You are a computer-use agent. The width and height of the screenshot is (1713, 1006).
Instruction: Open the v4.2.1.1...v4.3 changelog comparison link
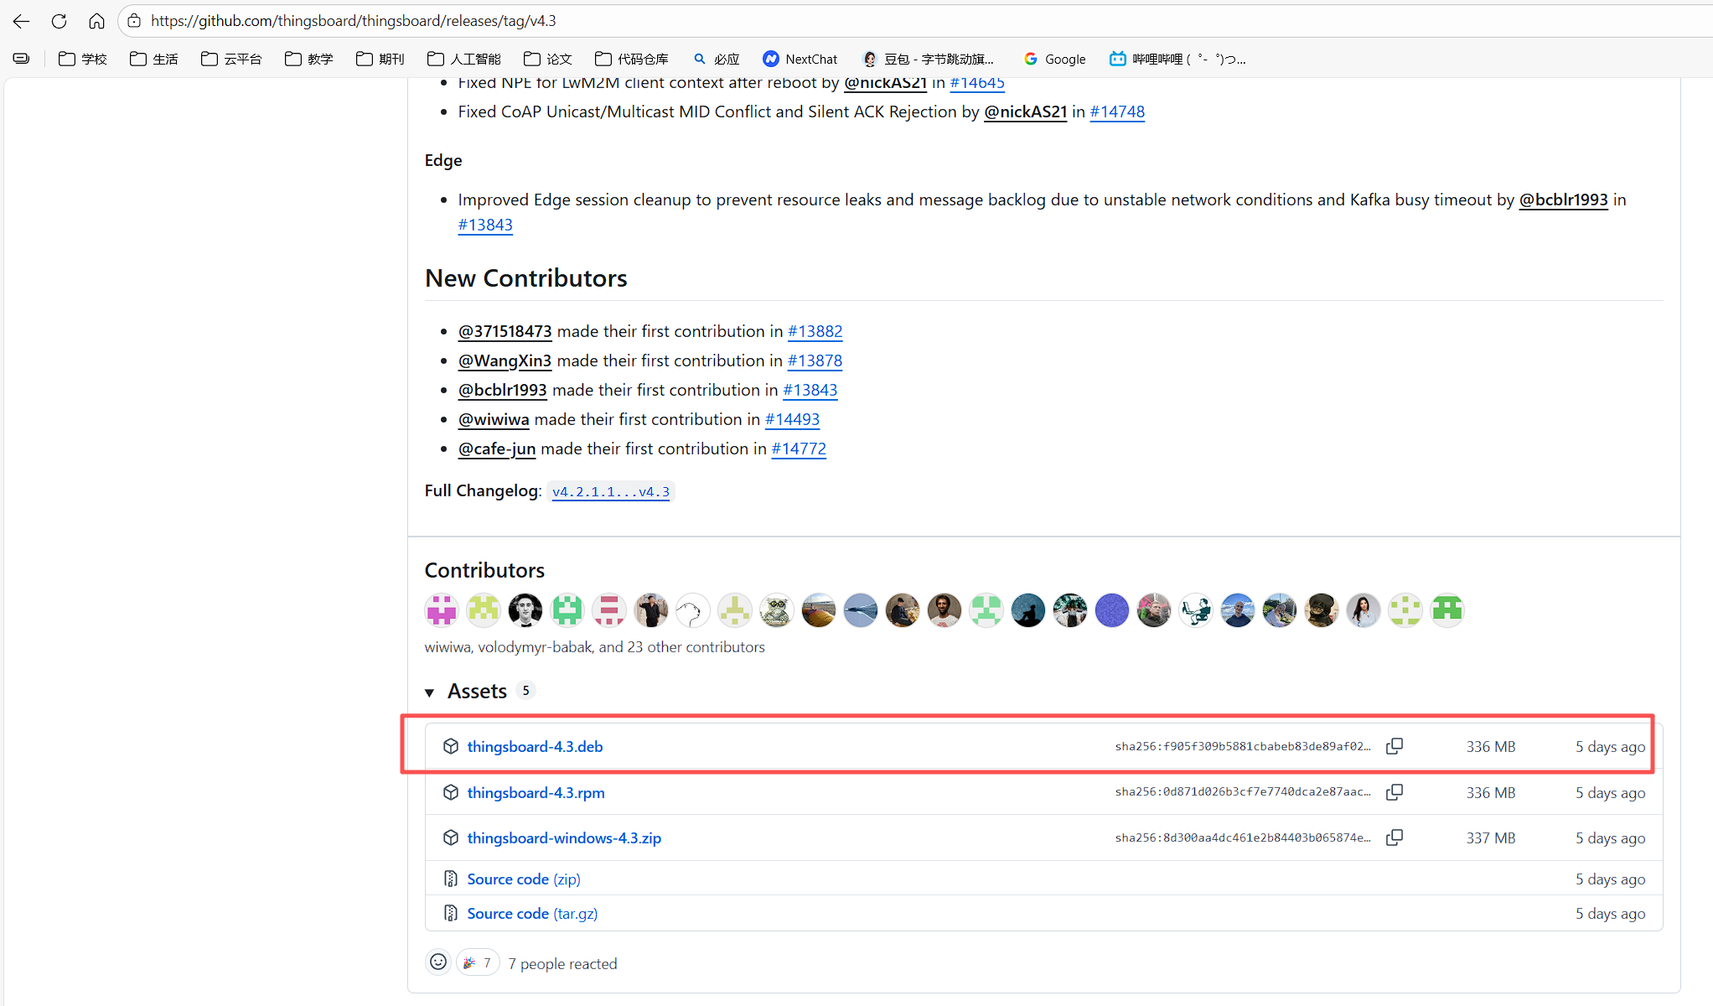click(610, 491)
